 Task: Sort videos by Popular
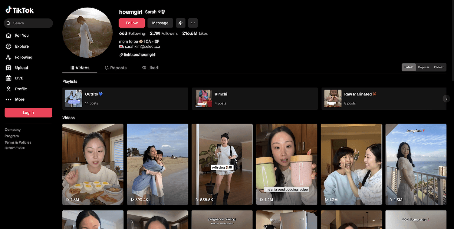[x=423, y=67]
